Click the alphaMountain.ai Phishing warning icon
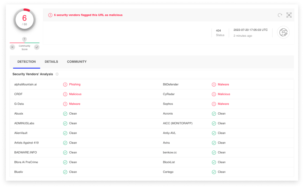Image resolution: width=304 pixels, height=188 pixels. [x=65, y=84]
